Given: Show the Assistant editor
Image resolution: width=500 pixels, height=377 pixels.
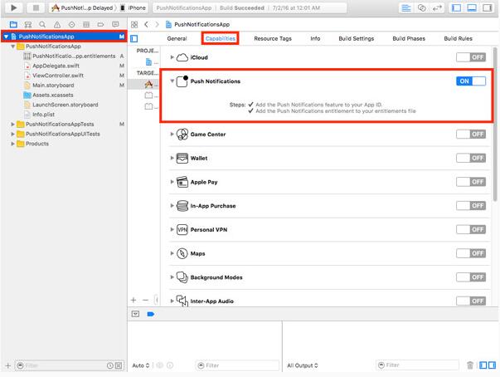Looking at the screenshot, I should click(x=423, y=7).
